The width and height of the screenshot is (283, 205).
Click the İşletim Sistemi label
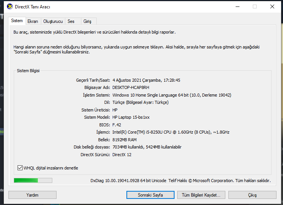pyautogui.click(x=96, y=95)
